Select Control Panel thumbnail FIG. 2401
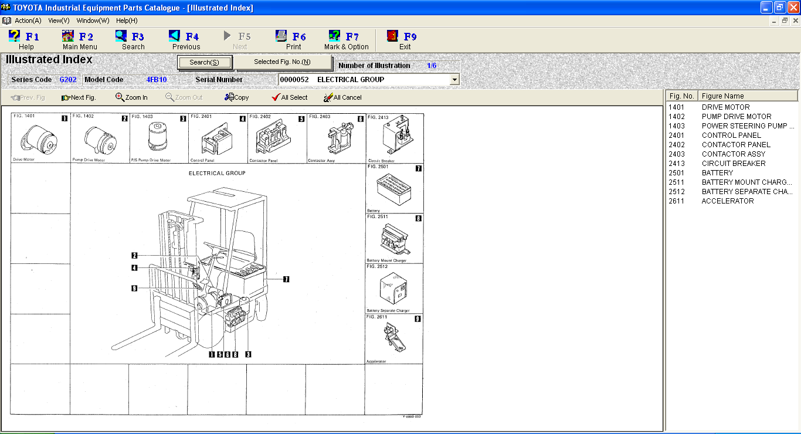801x434 pixels. [x=218, y=138]
